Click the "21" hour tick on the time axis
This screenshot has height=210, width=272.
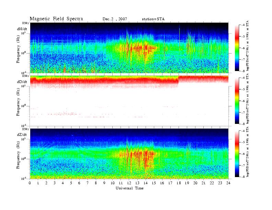tap(204, 183)
